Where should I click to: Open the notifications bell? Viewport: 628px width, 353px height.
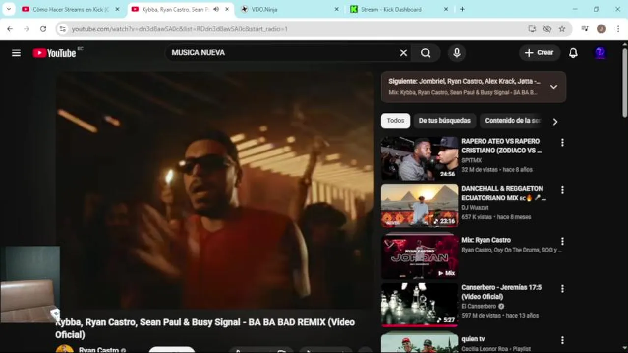click(573, 53)
